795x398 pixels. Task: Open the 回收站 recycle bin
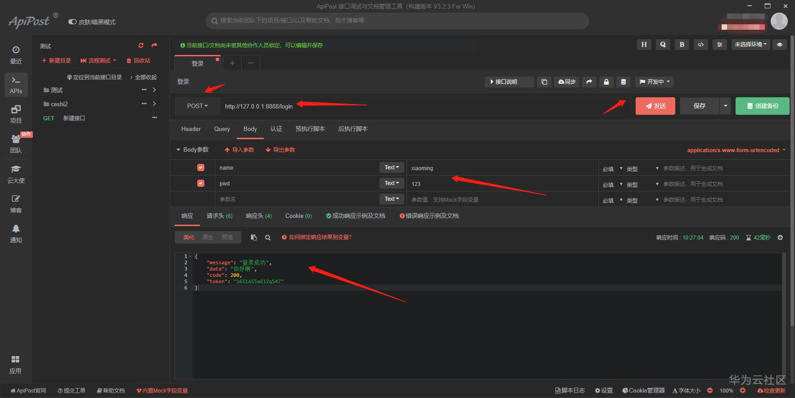click(x=138, y=60)
